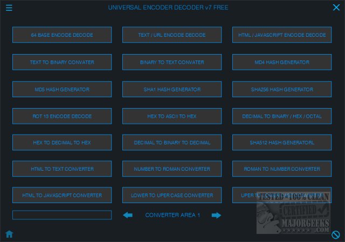Open SHA256 Hash Generator
Image resolution: width=345 pixels, height=242 pixels.
point(282,89)
